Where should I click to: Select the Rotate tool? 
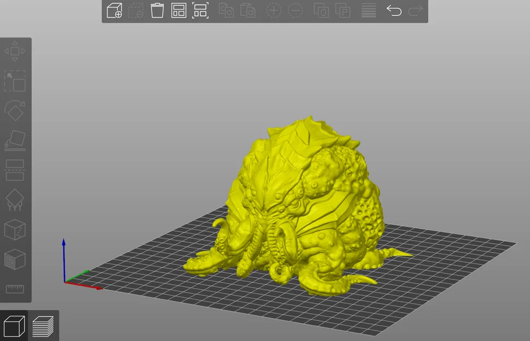point(15,111)
